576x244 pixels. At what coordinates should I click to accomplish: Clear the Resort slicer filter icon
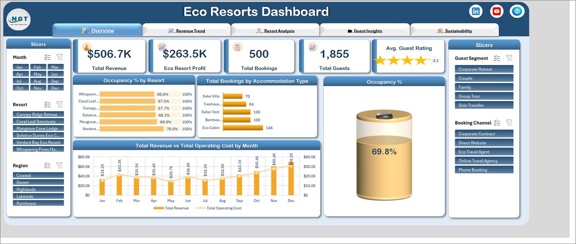tap(60, 105)
